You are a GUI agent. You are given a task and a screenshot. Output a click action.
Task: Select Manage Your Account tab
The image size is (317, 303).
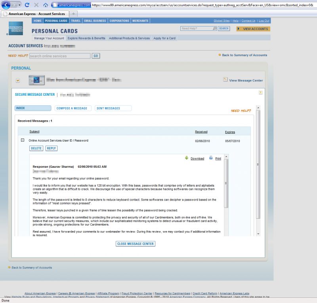click(x=49, y=38)
